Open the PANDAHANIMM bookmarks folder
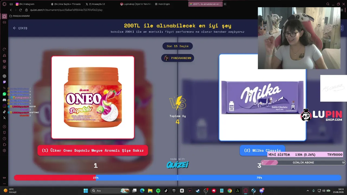The width and height of the screenshot is (347, 195). [x=20, y=16]
